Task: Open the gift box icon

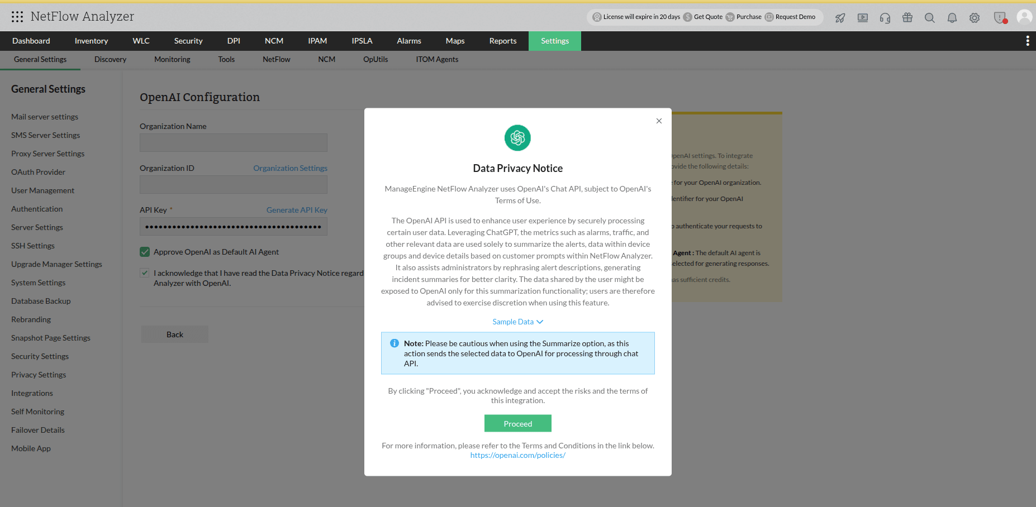Action: point(907,18)
